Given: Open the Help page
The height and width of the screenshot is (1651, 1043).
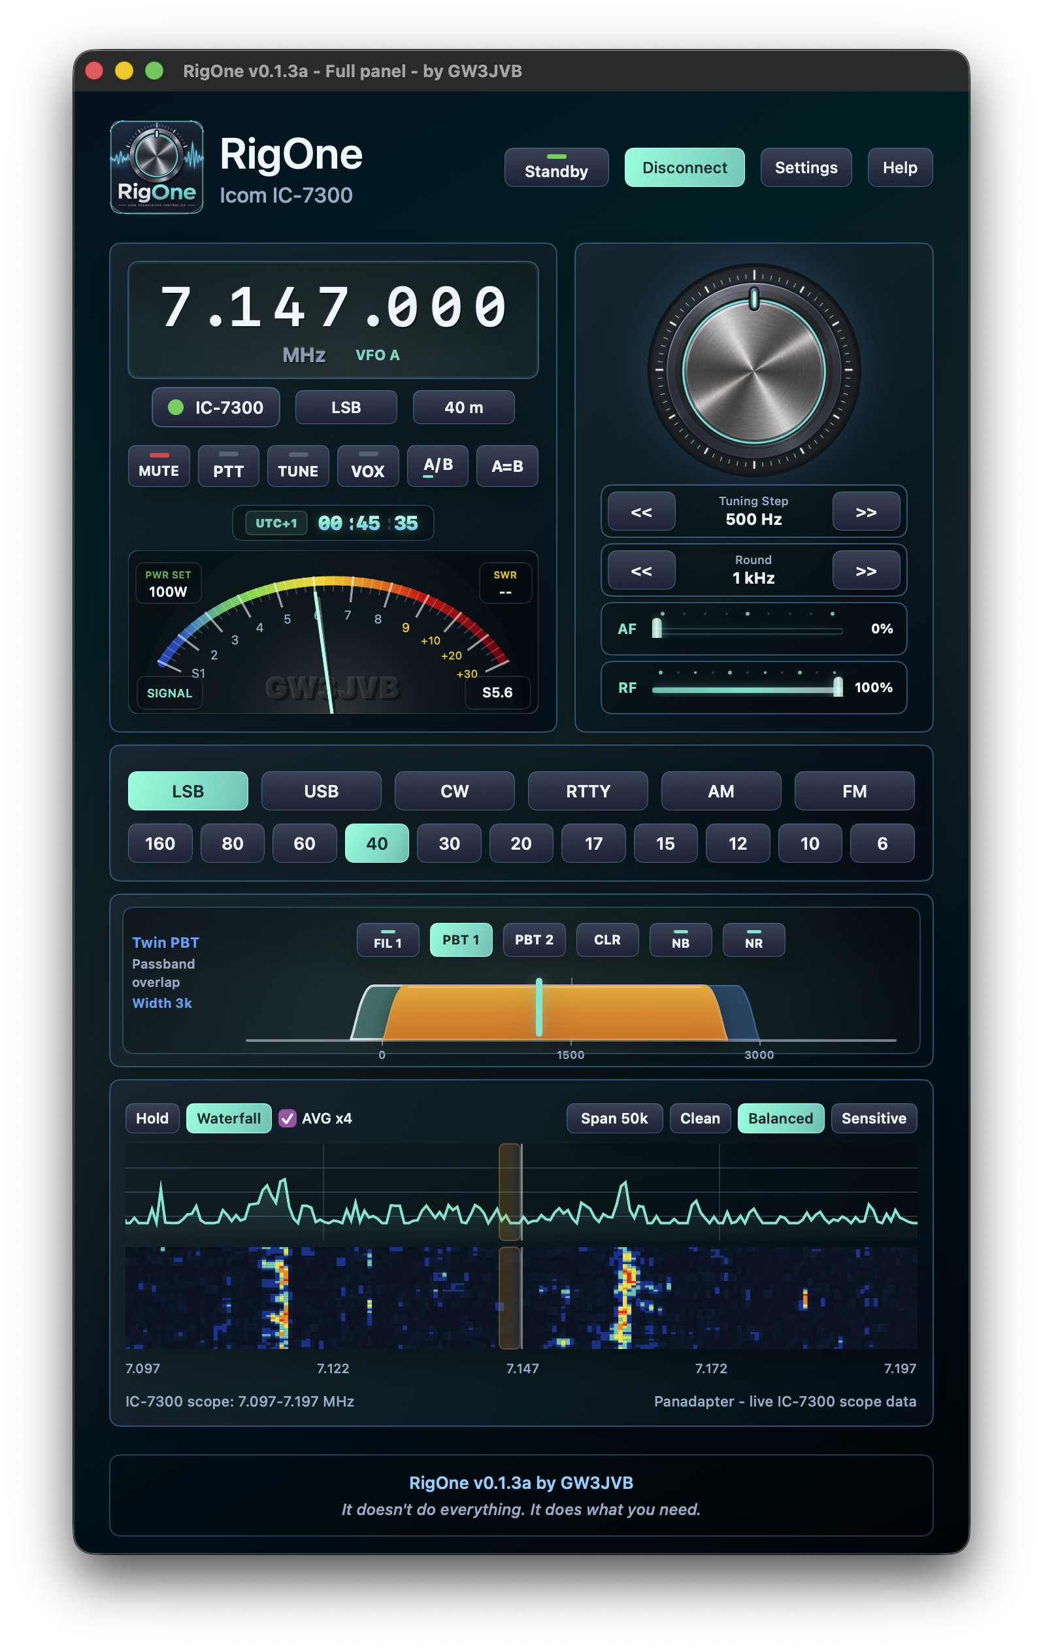Looking at the screenshot, I should pos(900,167).
